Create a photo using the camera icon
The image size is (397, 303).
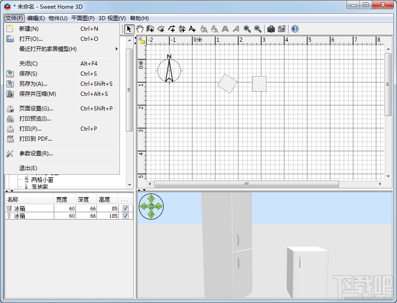pyautogui.click(x=271, y=29)
